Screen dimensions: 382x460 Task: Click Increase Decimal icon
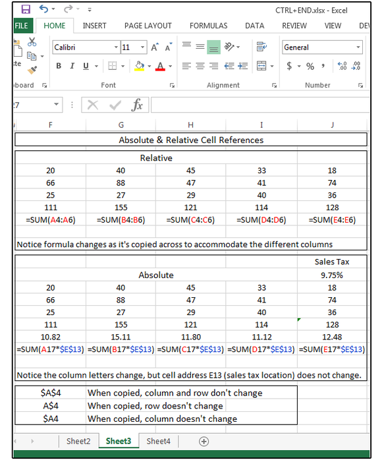[342, 66]
